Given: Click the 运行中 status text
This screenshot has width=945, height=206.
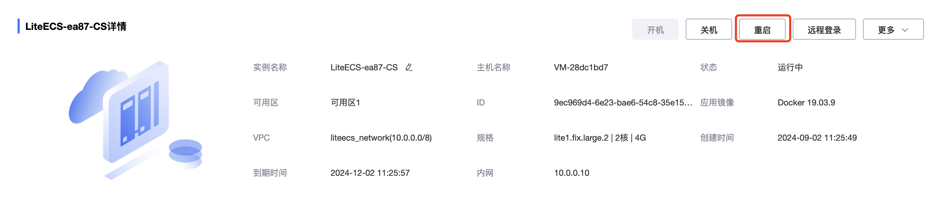Looking at the screenshot, I should 790,67.
